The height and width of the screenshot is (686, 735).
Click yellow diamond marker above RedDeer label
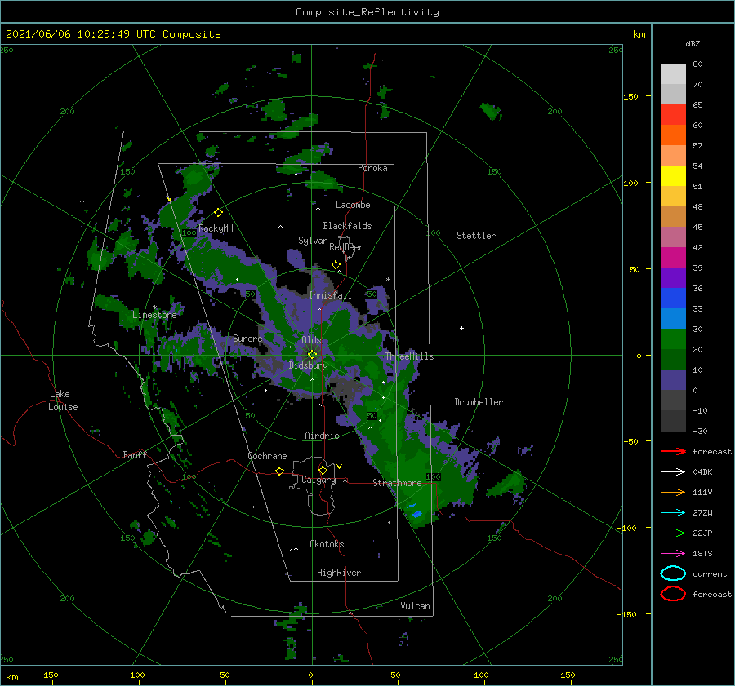[x=336, y=265]
